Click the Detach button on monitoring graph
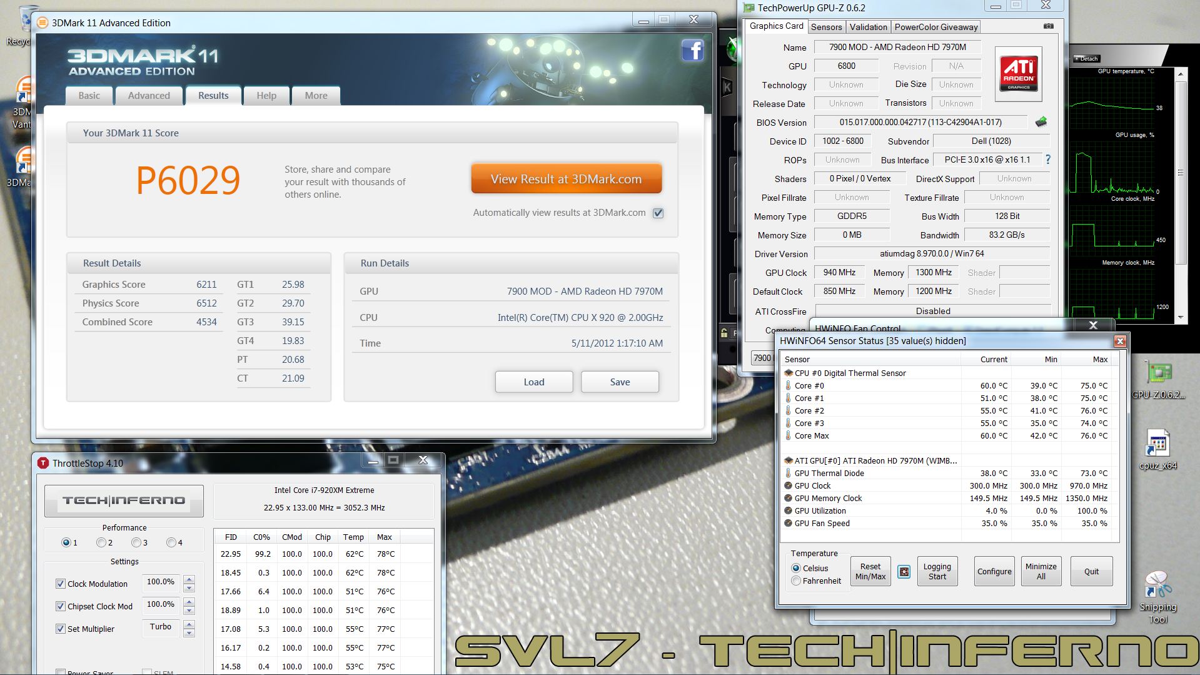This screenshot has height=675, width=1200. (x=1087, y=58)
